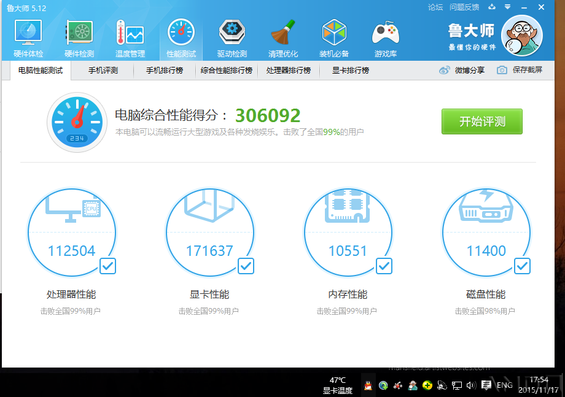This screenshot has height=397, width=565.
Task: Click the download tray icon in title bar
Action: coord(492,7)
